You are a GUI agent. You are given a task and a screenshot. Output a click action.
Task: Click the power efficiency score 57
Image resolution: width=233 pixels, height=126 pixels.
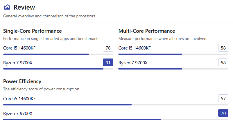(223, 98)
